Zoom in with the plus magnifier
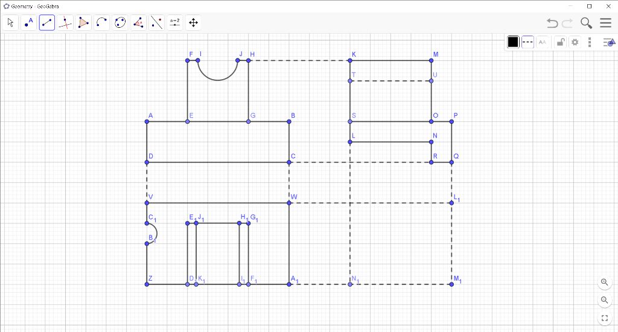 click(x=605, y=283)
